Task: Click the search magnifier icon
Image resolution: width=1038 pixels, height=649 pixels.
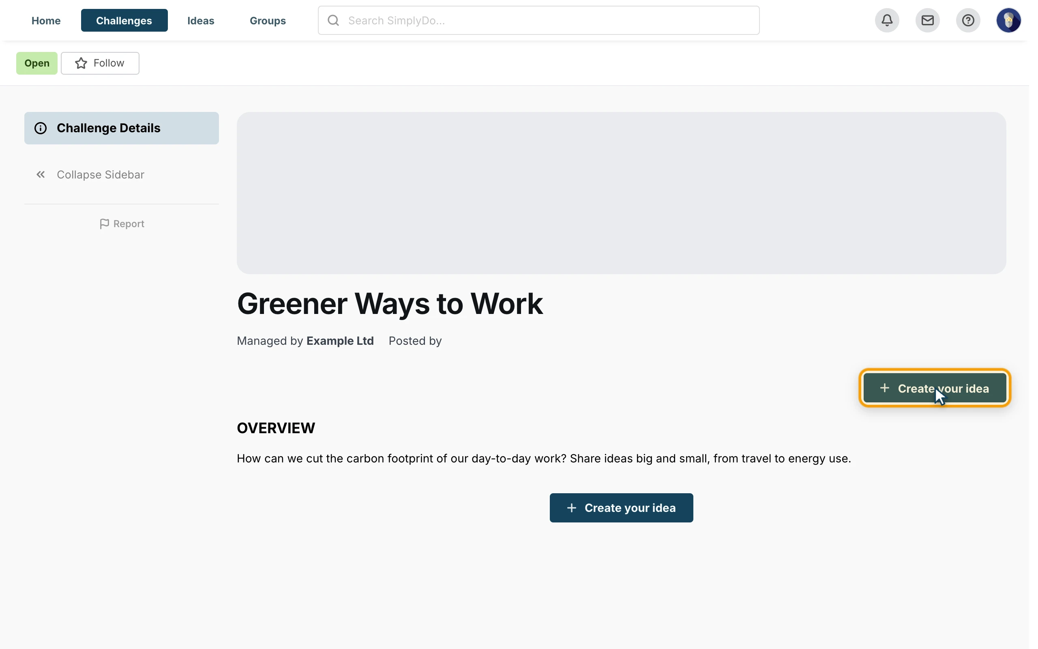Action: pos(333,20)
